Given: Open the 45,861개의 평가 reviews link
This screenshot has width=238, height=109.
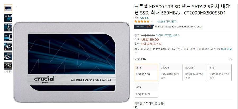Looking at the screenshot, I should pos(167,22).
